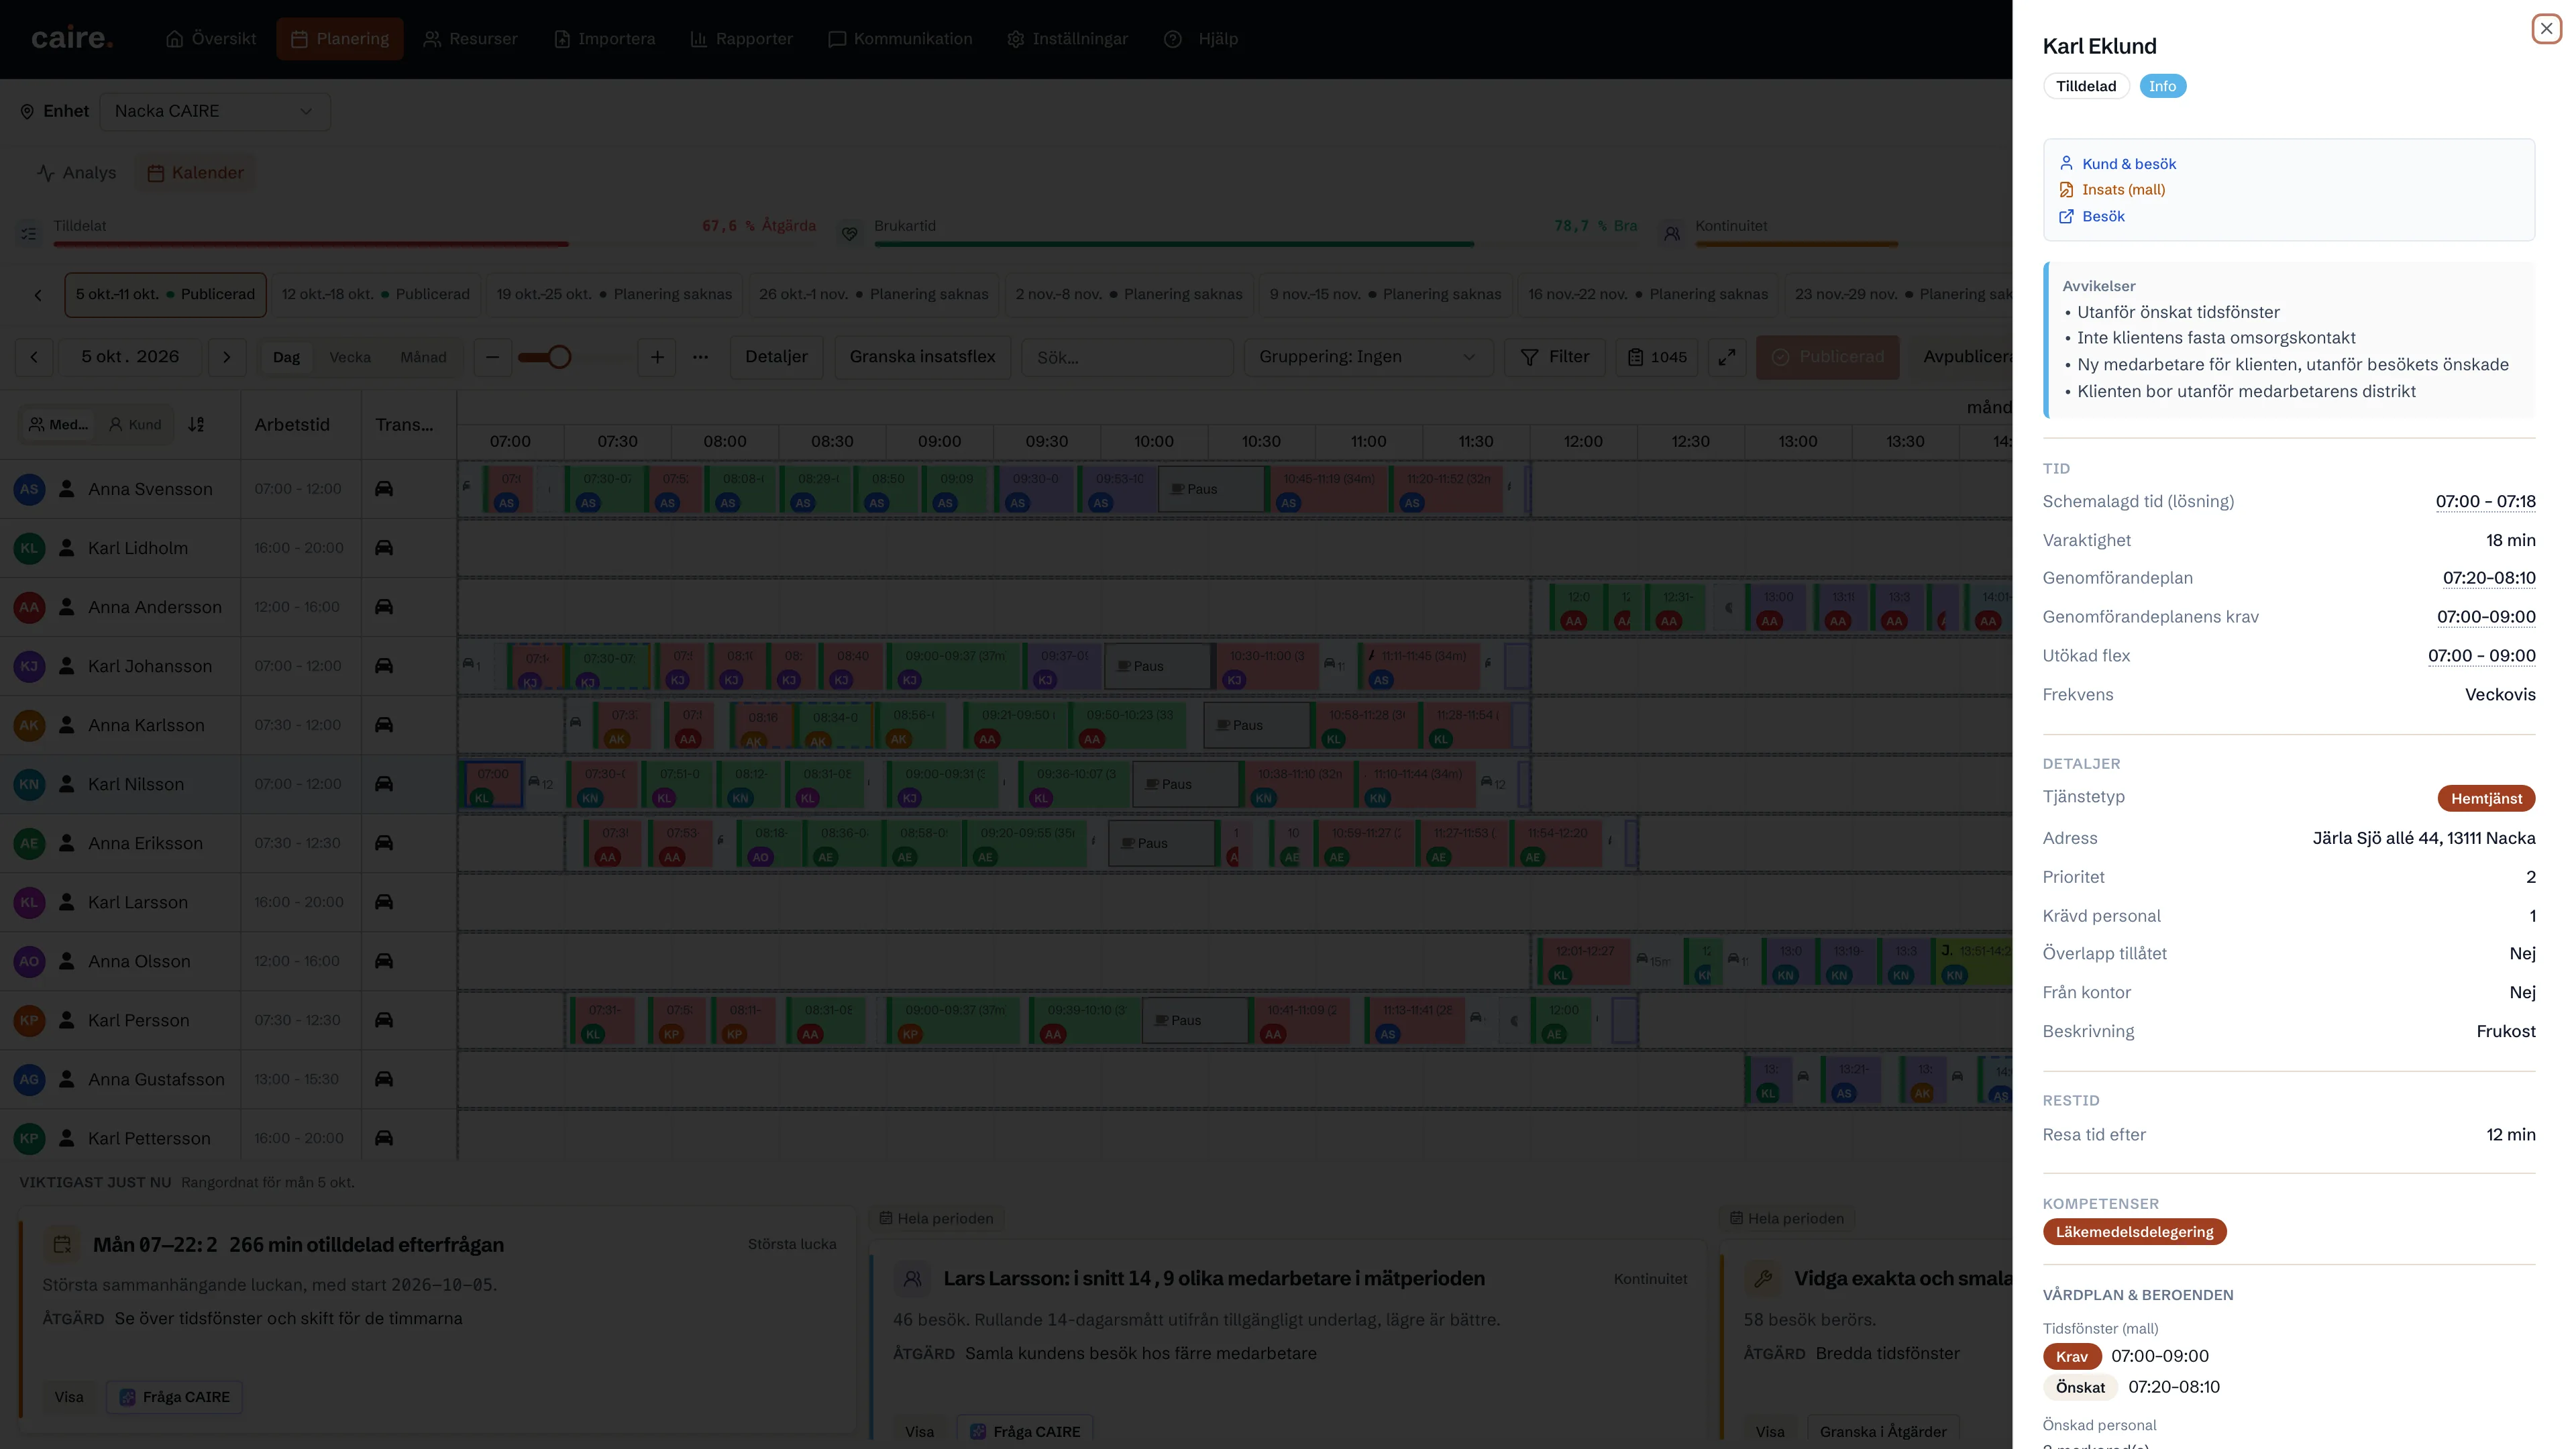Open the Planering menu tab

(x=340, y=39)
